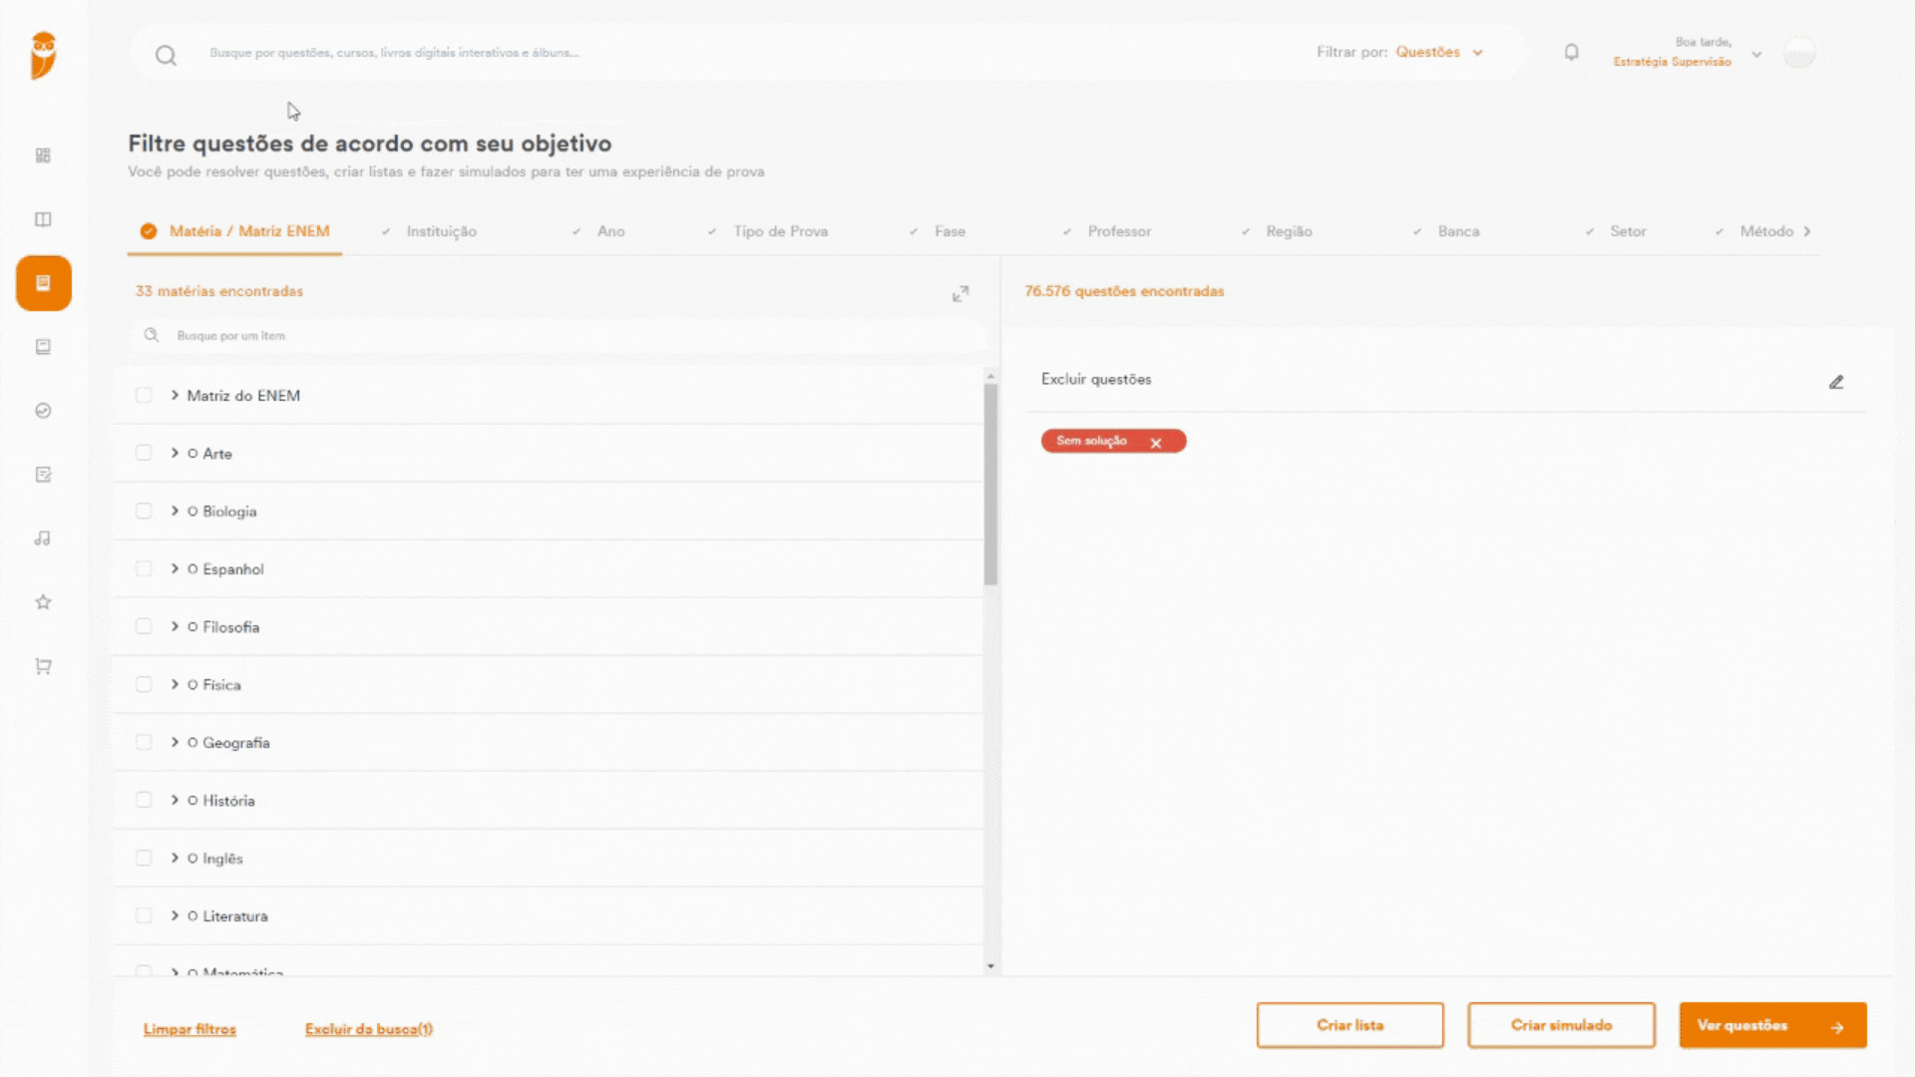Click the 'Estratégia Supervisão' account name
Image resolution: width=1915 pixels, height=1077 pixels.
coord(1672,62)
